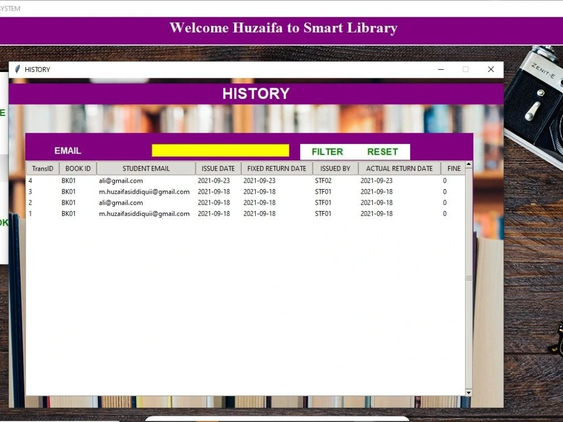563x422 pixels.
Task: Click the Python feather icon in HISTORY title bar
Action: 17,69
